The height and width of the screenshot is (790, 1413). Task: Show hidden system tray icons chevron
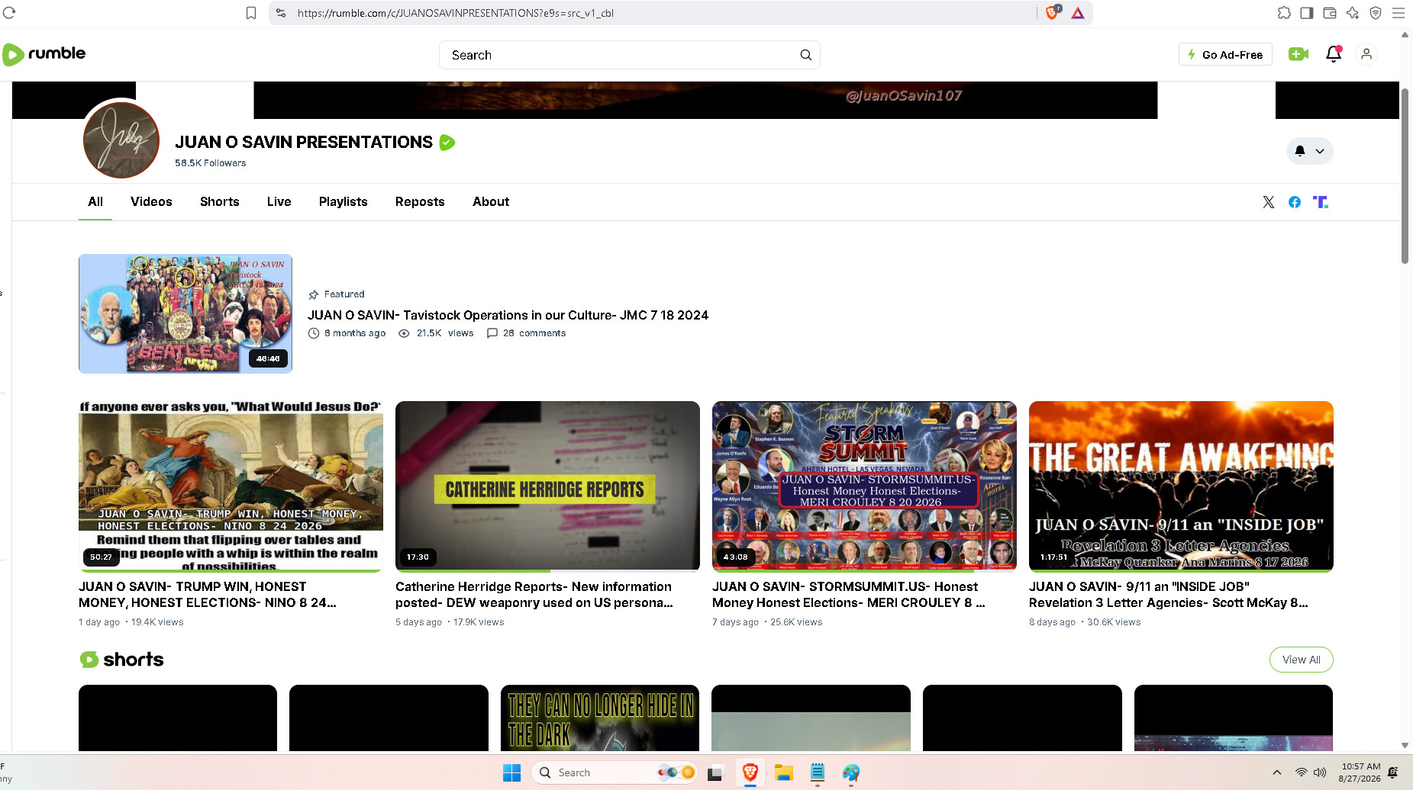[1277, 772]
